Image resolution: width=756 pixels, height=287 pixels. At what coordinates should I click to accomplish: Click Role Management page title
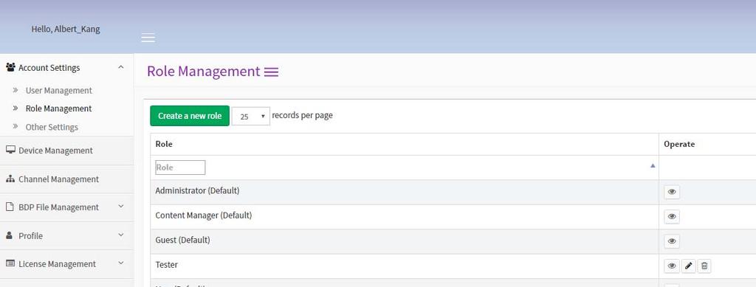point(204,72)
